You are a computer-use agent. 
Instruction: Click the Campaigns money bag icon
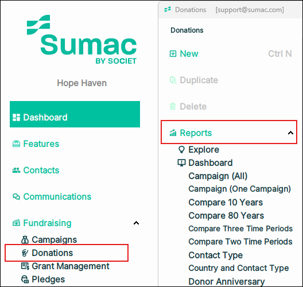(x=25, y=240)
